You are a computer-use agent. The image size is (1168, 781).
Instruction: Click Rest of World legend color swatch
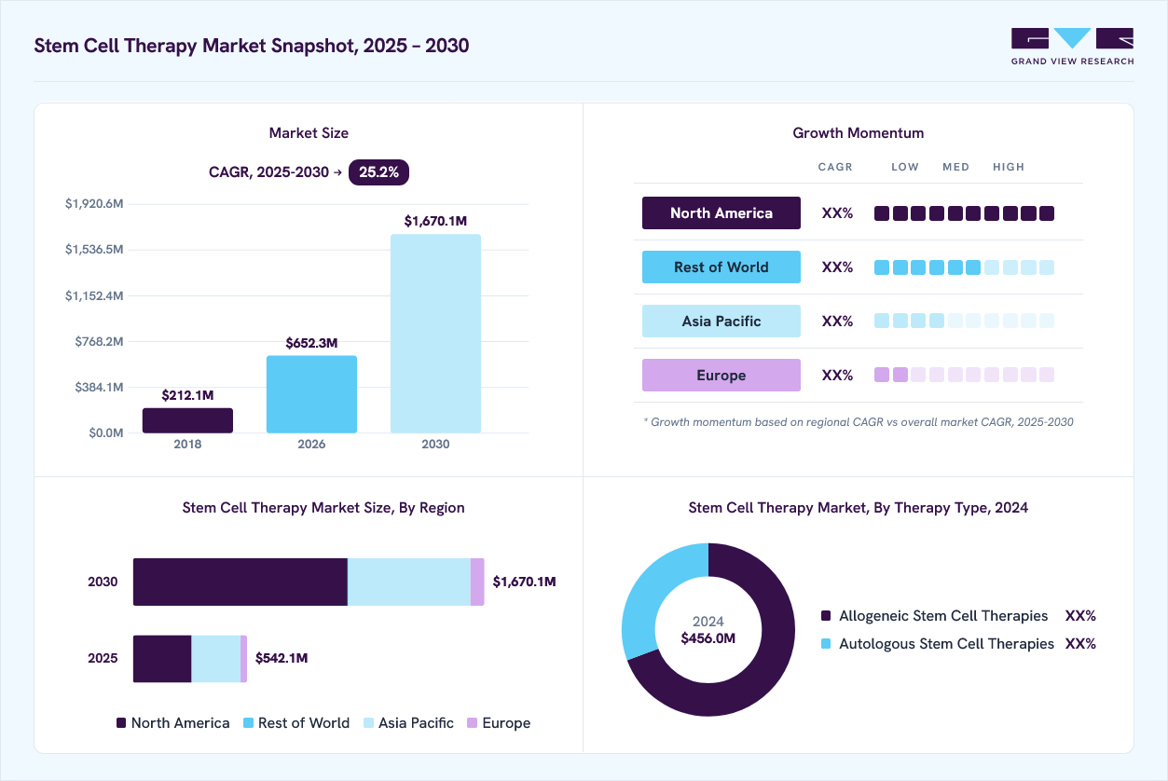[x=248, y=723]
